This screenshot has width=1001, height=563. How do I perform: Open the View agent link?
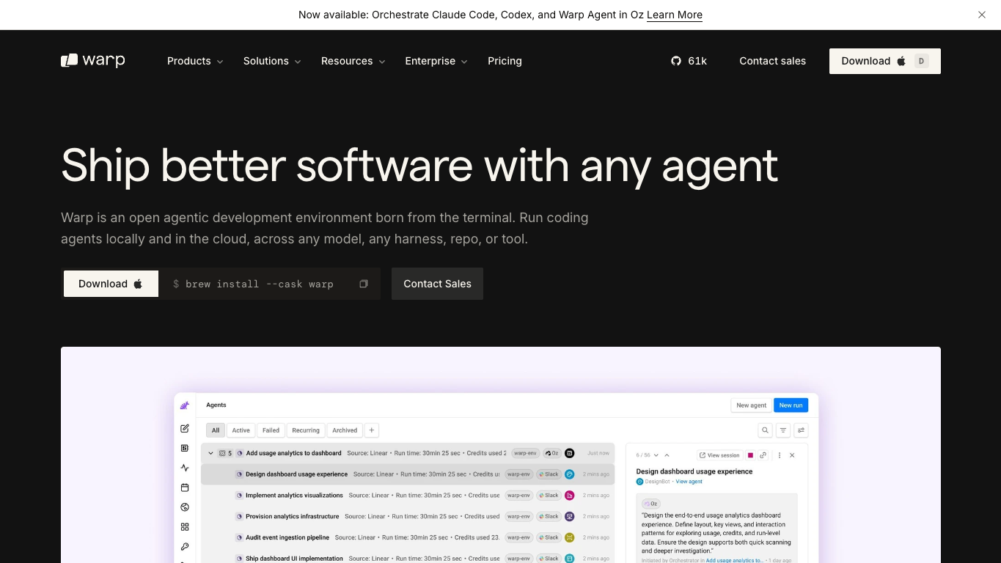click(x=689, y=482)
